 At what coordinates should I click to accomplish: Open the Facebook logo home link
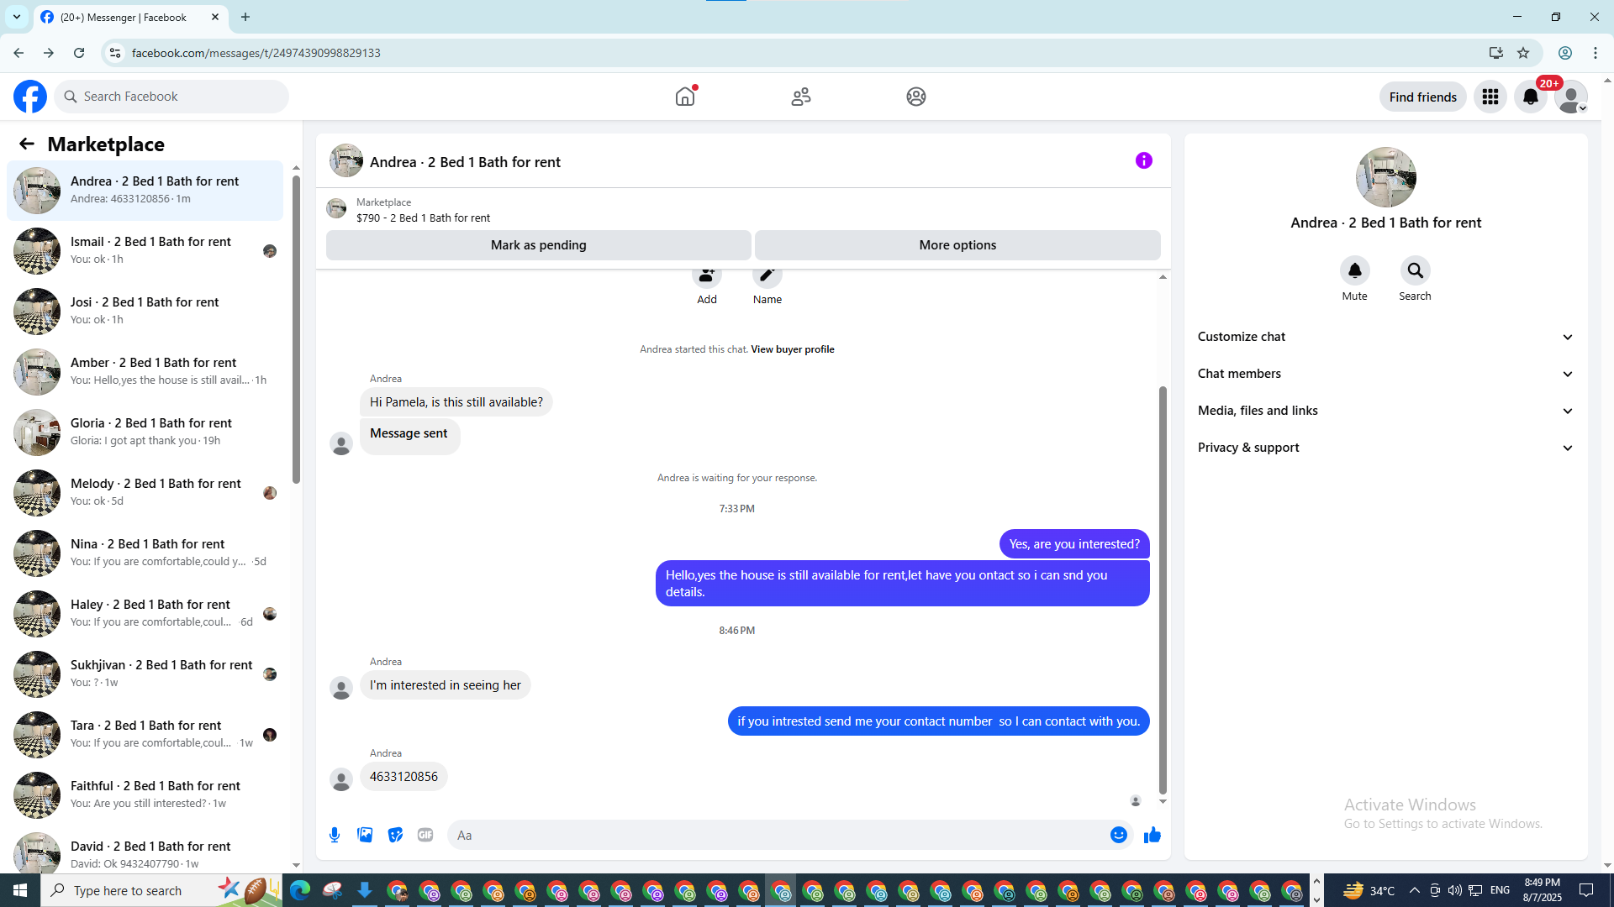(x=30, y=97)
